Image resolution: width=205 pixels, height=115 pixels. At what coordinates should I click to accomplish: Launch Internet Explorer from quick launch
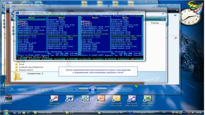(28, 112)
